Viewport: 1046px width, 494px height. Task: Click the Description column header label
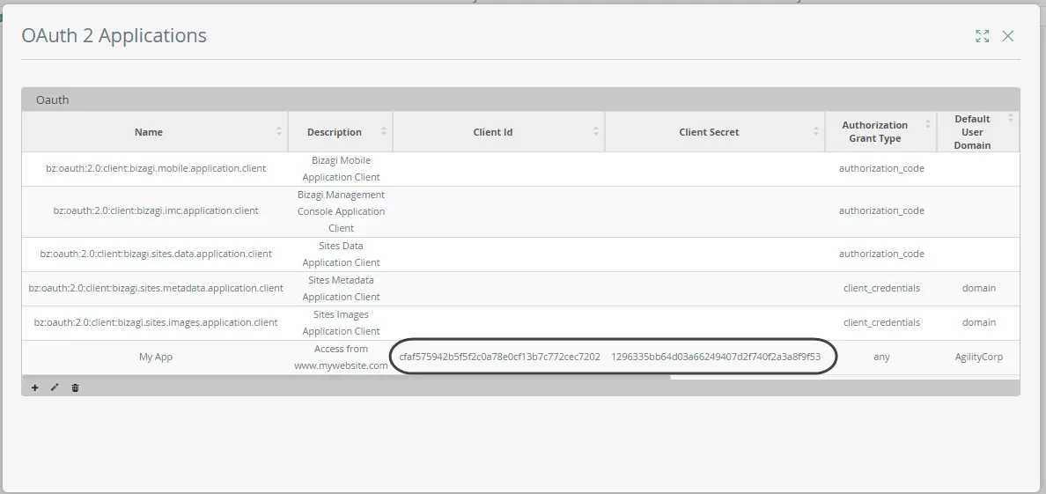click(x=335, y=132)
